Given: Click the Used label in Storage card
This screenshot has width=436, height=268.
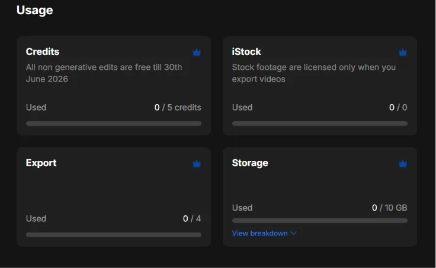Looking at the screenshot, I should [x=242, y=208].
